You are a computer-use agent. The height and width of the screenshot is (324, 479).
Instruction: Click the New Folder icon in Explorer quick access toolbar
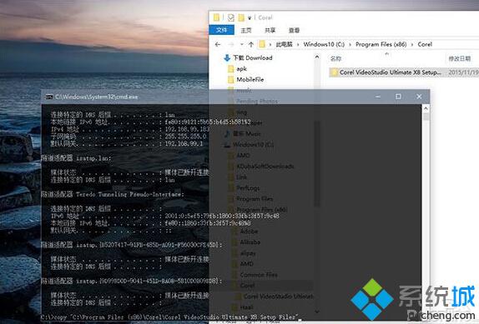pos(241,17)
